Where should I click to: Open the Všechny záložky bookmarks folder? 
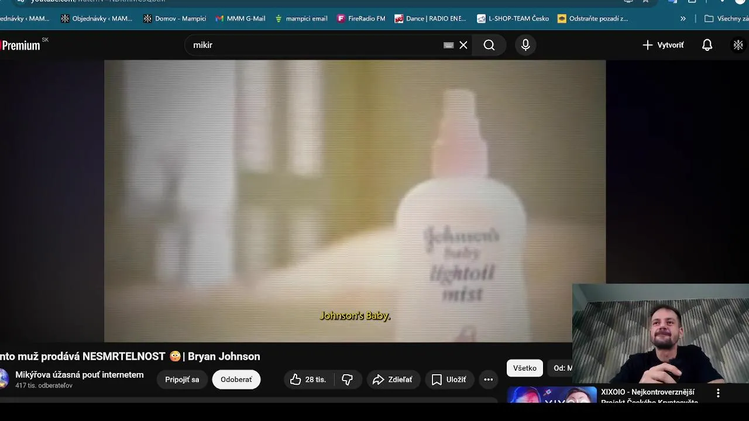coord(726,19)
